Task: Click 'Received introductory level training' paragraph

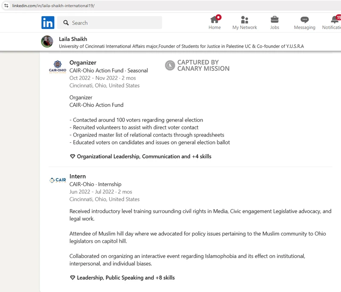Action: tap(200, 215)
